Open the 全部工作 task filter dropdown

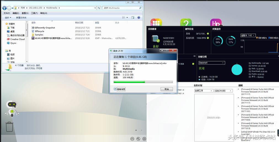pos(204,91)
